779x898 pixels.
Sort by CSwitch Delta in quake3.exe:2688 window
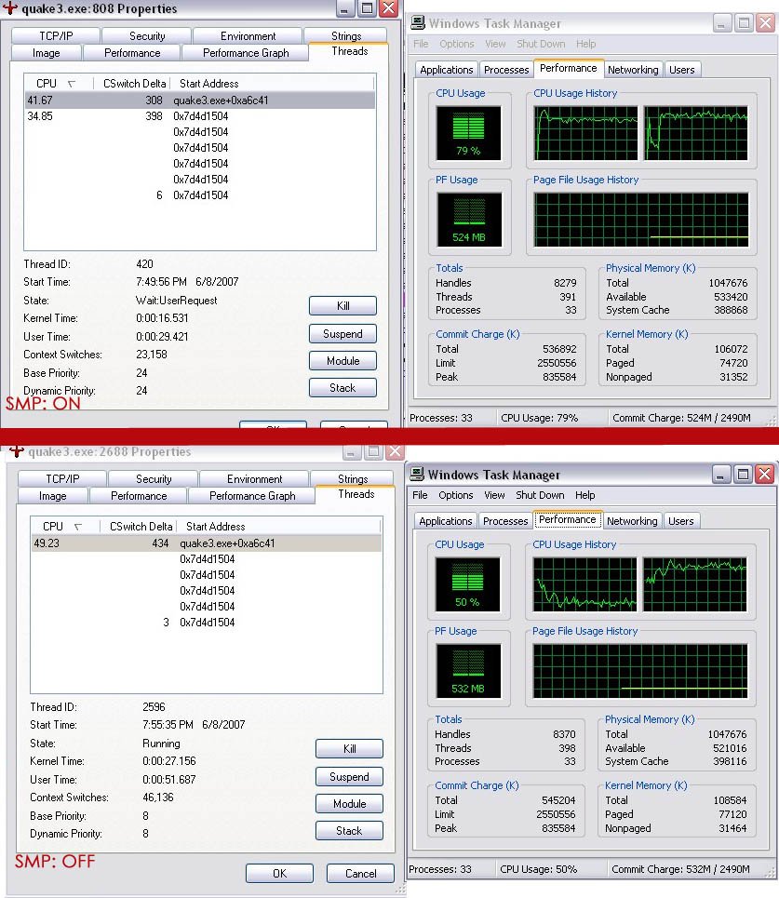point(141,527)
